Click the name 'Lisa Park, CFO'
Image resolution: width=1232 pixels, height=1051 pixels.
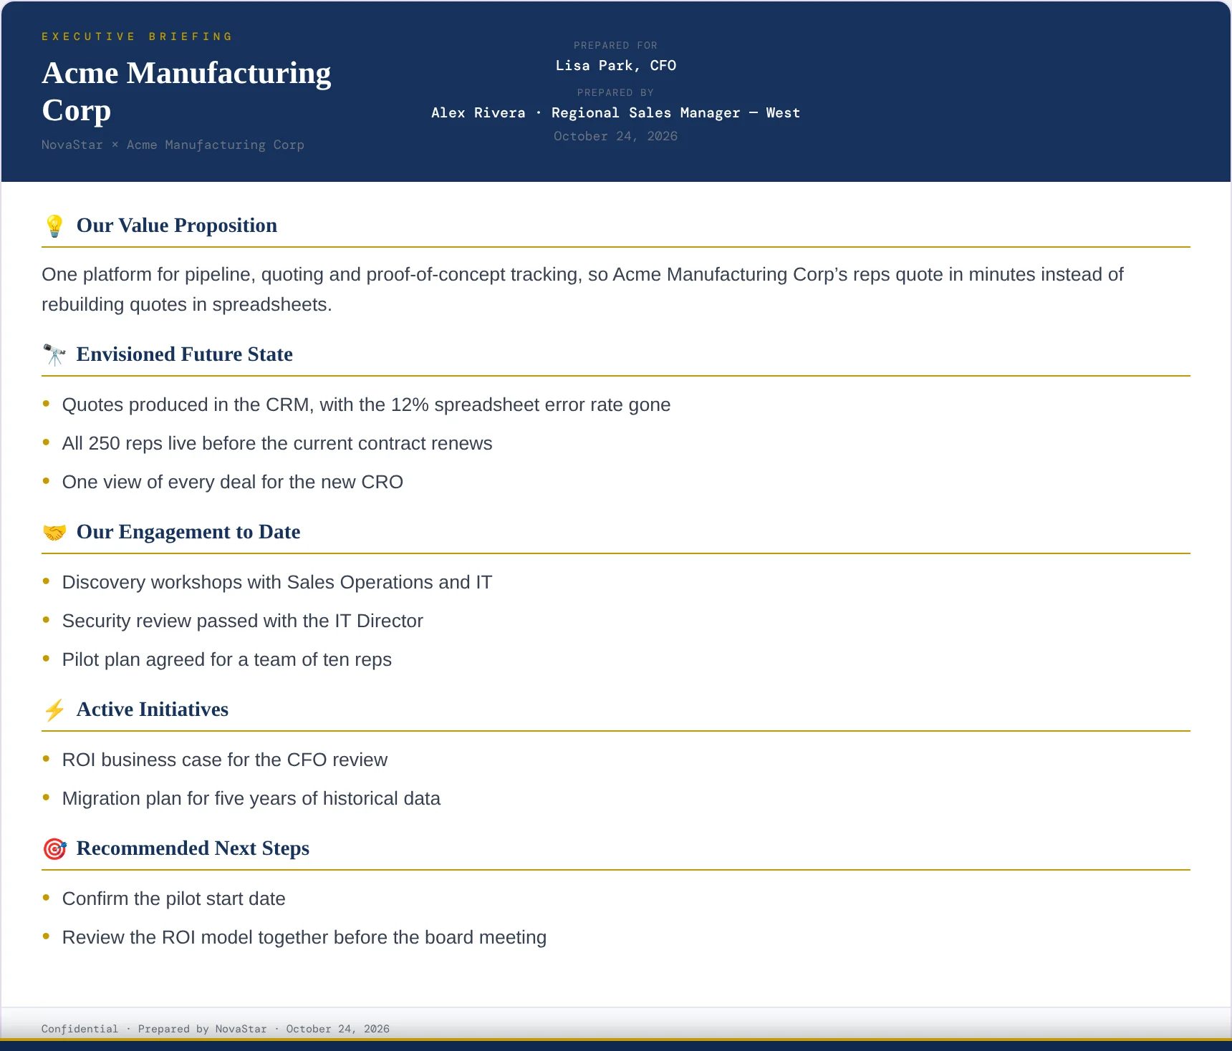tap(615, 65)
